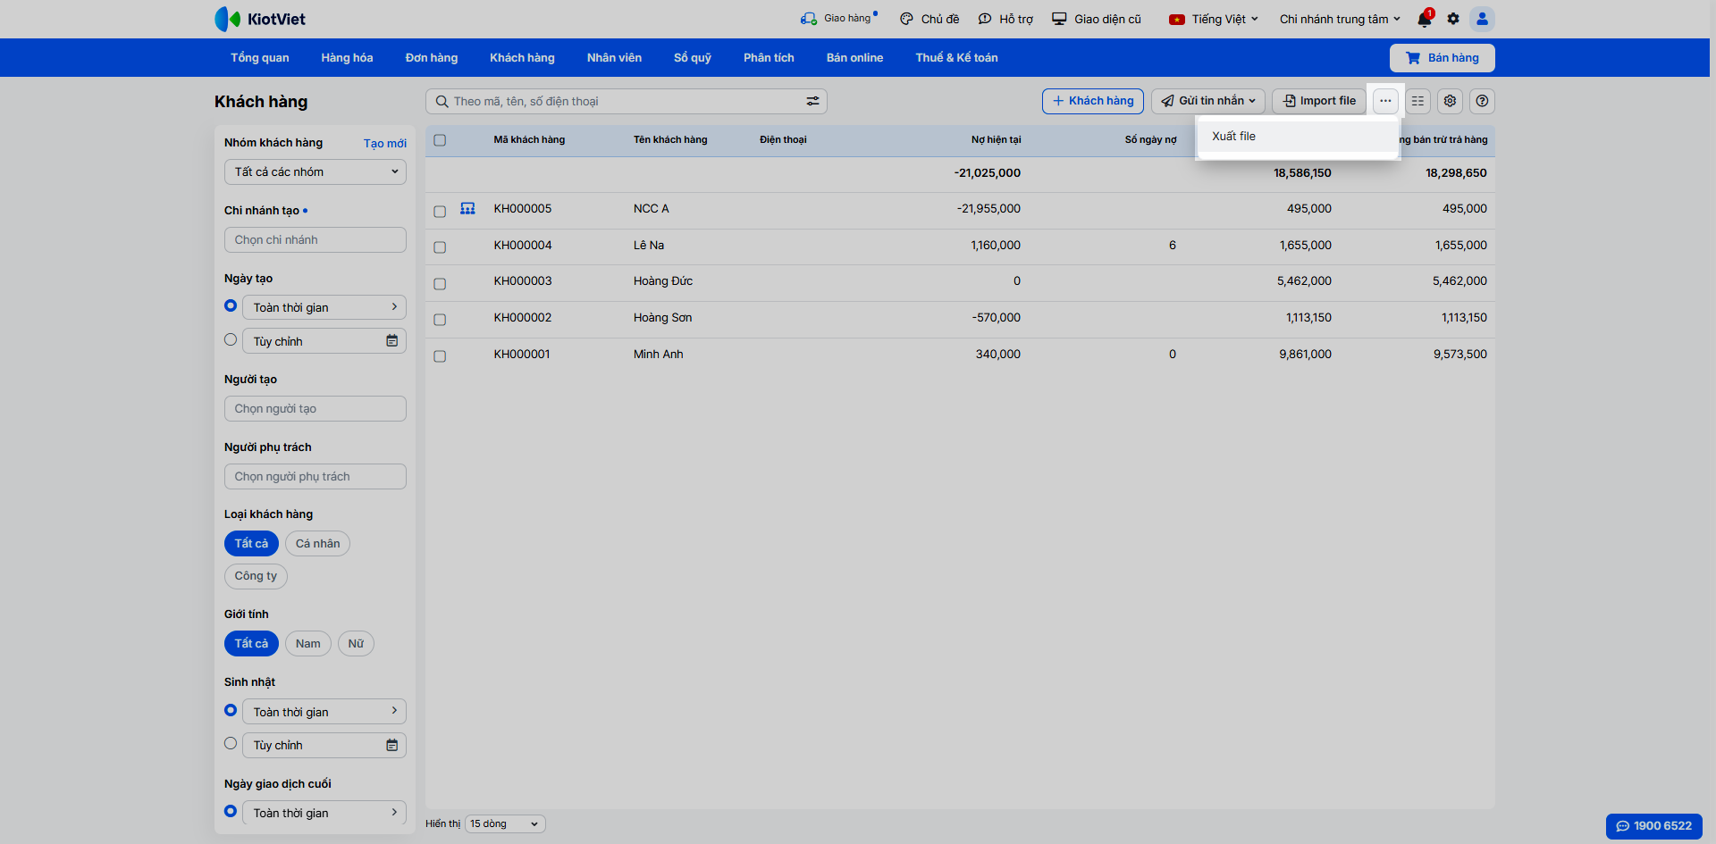Sort by Nợ hiện tại column header
The width and height of the screenshot is (1716, 844).
[x=996, y=139]
